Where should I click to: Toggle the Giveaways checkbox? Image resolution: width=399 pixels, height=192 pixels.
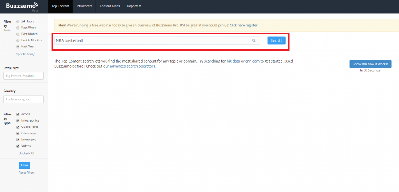(18, 133)
